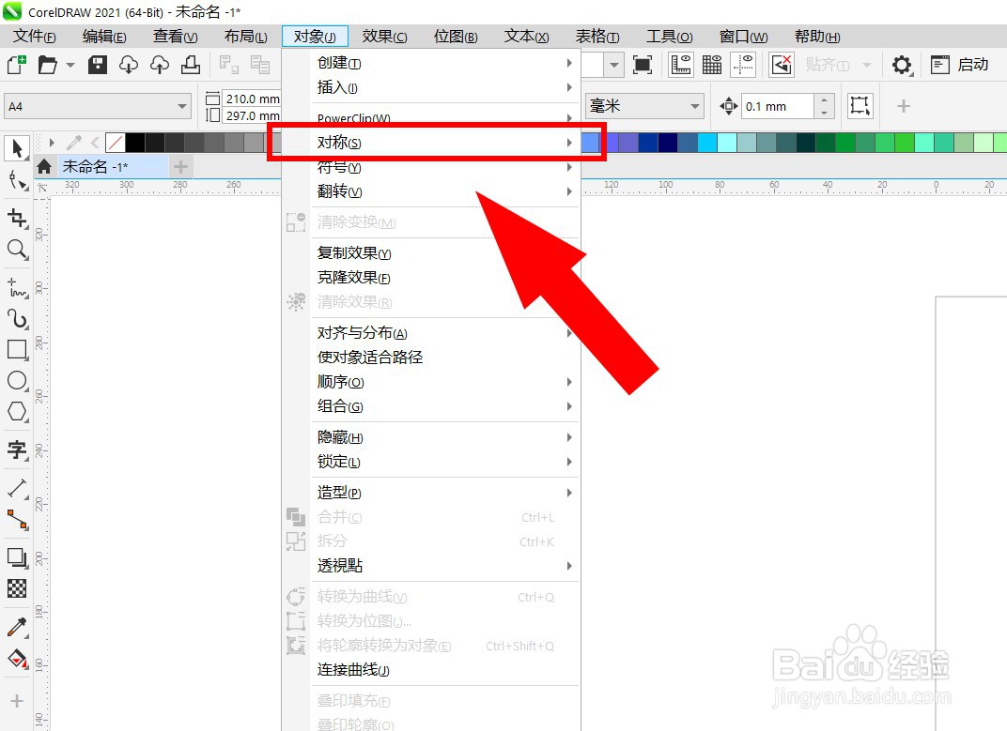This screenshot has width=1007, height=731.
Task: Toggle the rulers display icon
Action: click(x=681, y=65)
